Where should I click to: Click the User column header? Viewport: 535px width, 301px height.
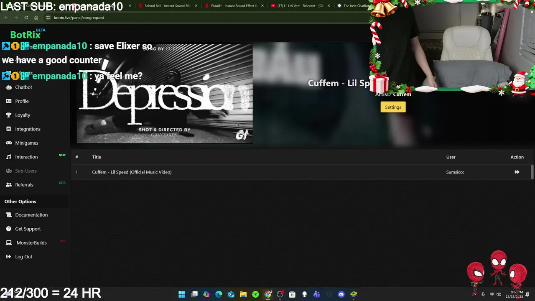(x=451, y=157)
